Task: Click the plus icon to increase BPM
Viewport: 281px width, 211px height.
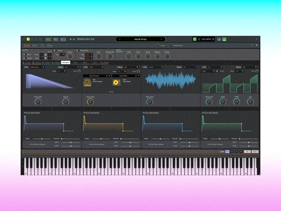Action: point(213,39)
